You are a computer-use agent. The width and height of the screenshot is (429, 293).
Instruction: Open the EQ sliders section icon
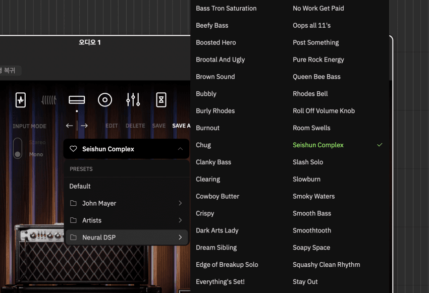tap(133, 100)
